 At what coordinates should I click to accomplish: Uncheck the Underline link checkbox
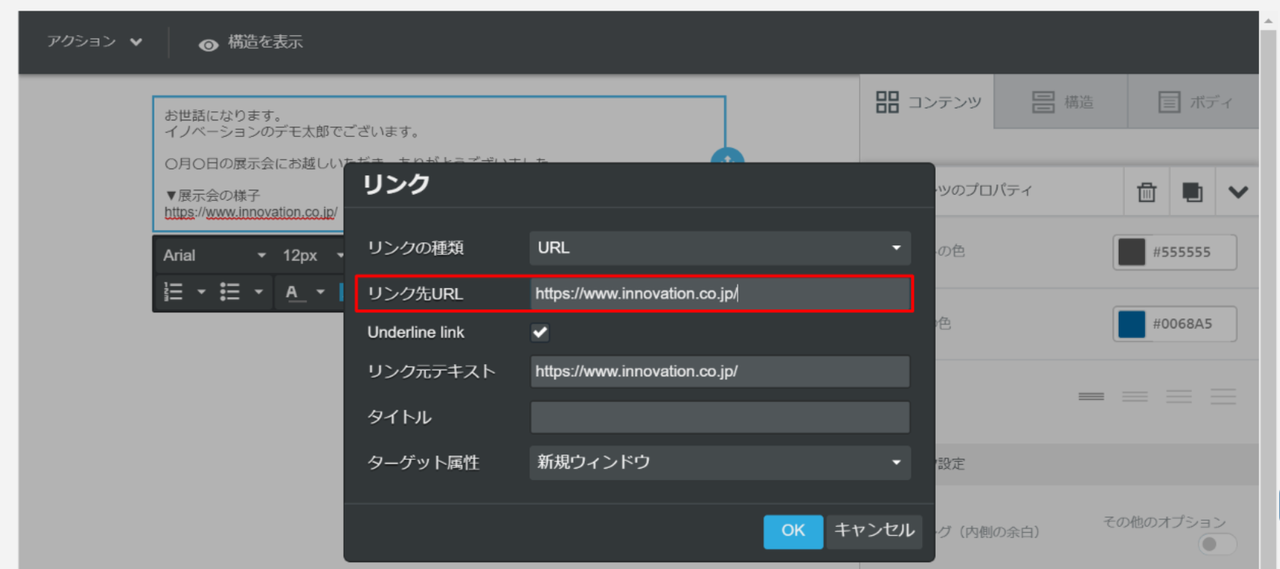click(539, 332)
